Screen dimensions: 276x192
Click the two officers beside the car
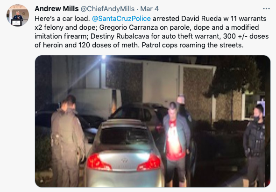(68, 141)
